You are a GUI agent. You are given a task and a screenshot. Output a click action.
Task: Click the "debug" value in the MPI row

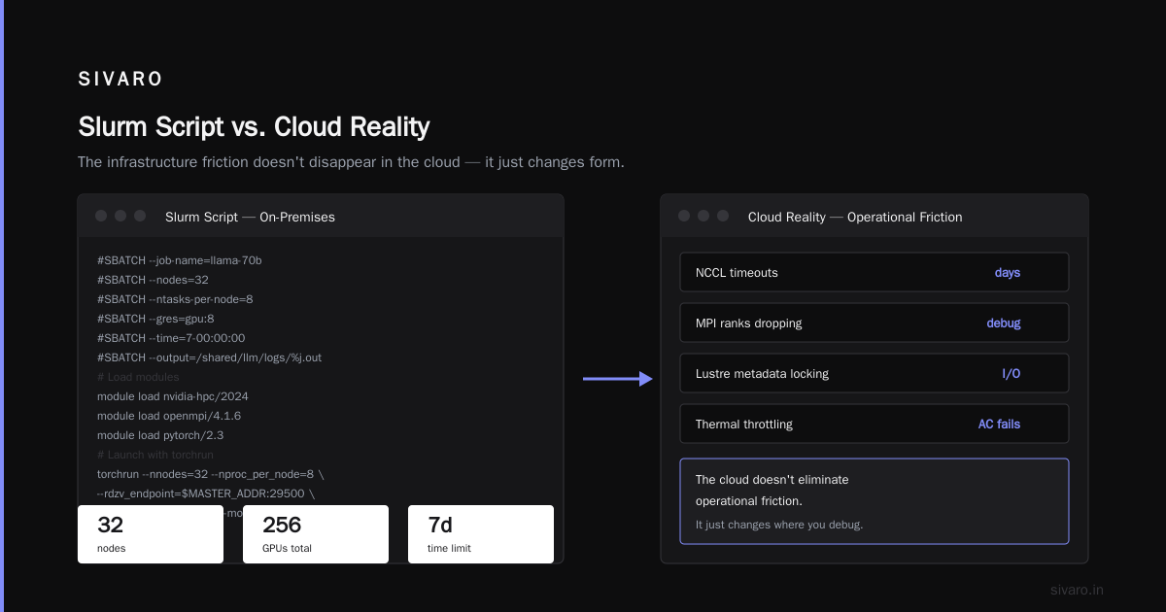1004,323
